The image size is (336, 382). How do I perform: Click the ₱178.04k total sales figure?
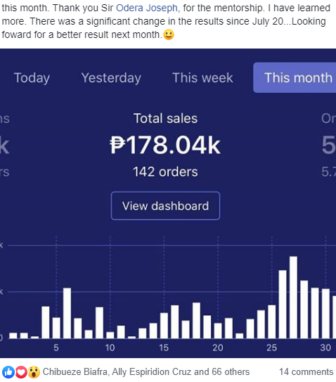click(165, 145)
